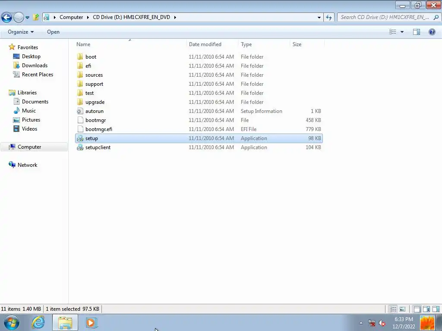This screenshot has width=442, height=331.
Task: Launch Windows Media Player from taskbar
Action: click(91, 322)
